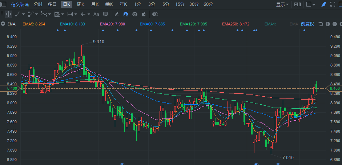Click the F10 company info button
This screenshot has height=165, width=342.
coord(297,4)
